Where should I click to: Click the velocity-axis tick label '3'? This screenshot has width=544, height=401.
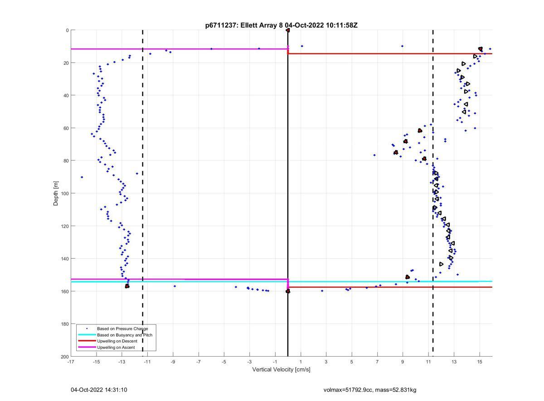click(326, 362)
